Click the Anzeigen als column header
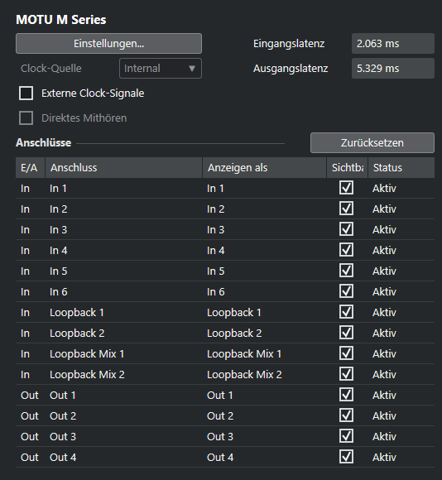 tap(265, 168)
